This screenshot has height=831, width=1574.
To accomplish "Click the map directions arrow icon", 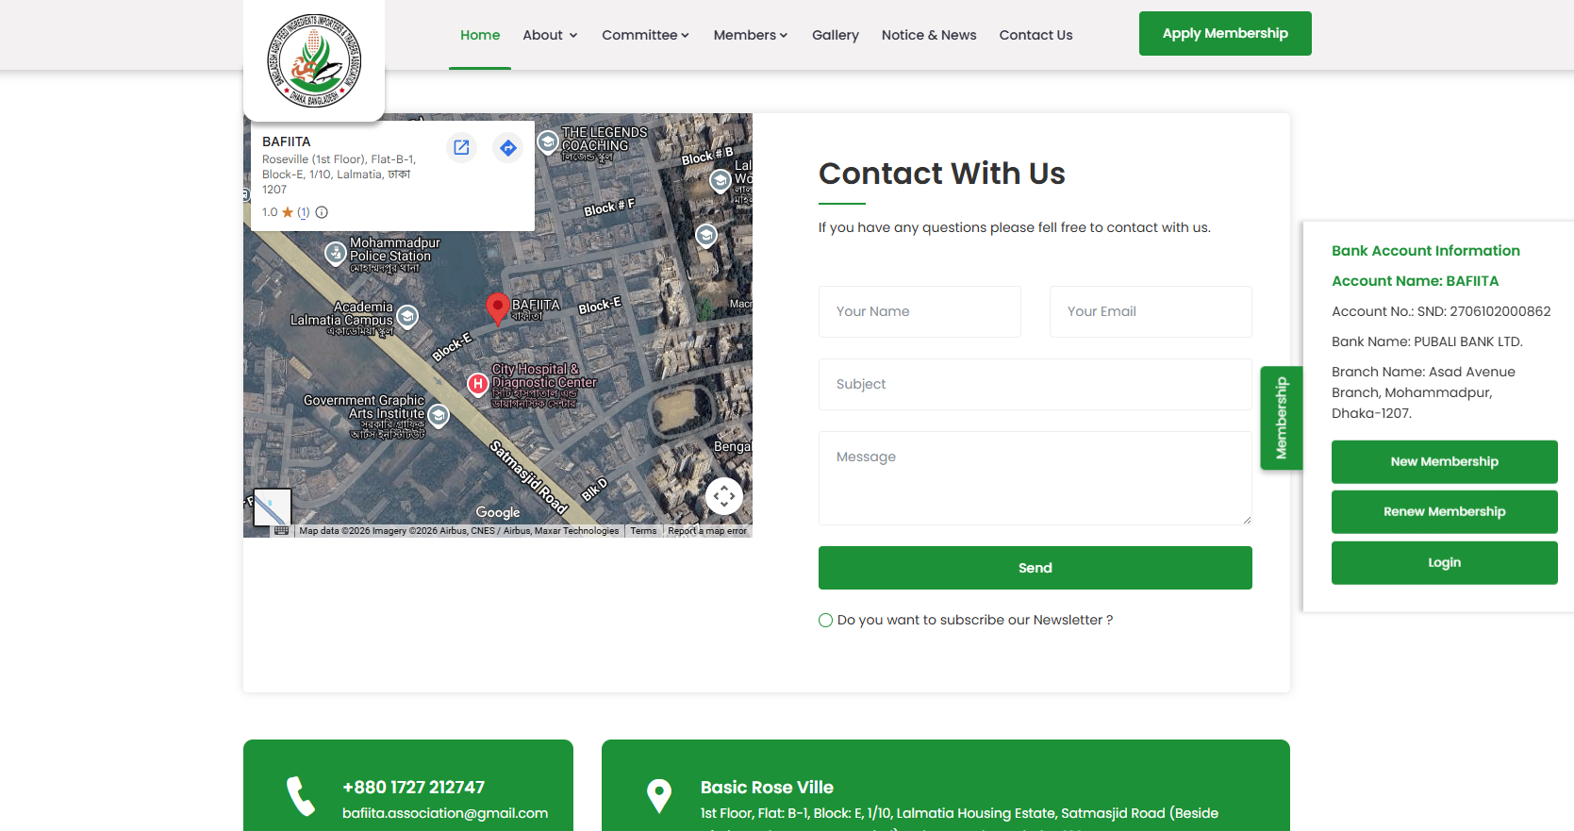I will (508, 147).
